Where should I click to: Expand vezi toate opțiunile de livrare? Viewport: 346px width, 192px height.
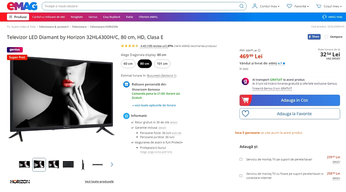click(x=154, y=106)
